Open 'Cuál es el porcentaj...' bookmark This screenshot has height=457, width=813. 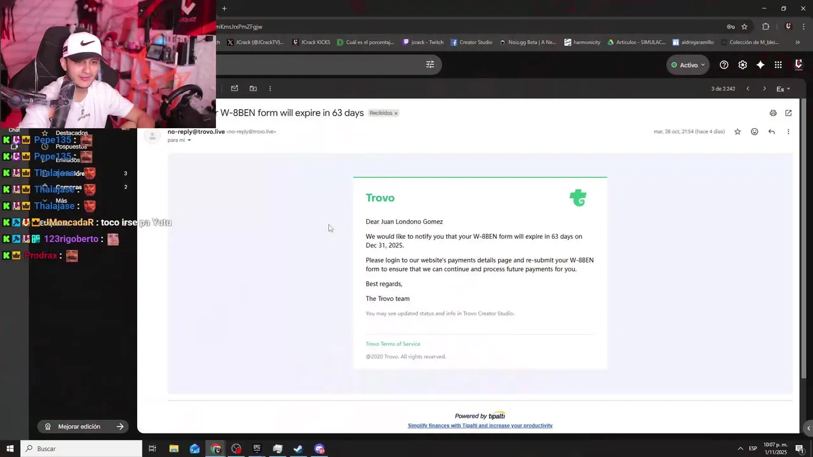point(366,43)
